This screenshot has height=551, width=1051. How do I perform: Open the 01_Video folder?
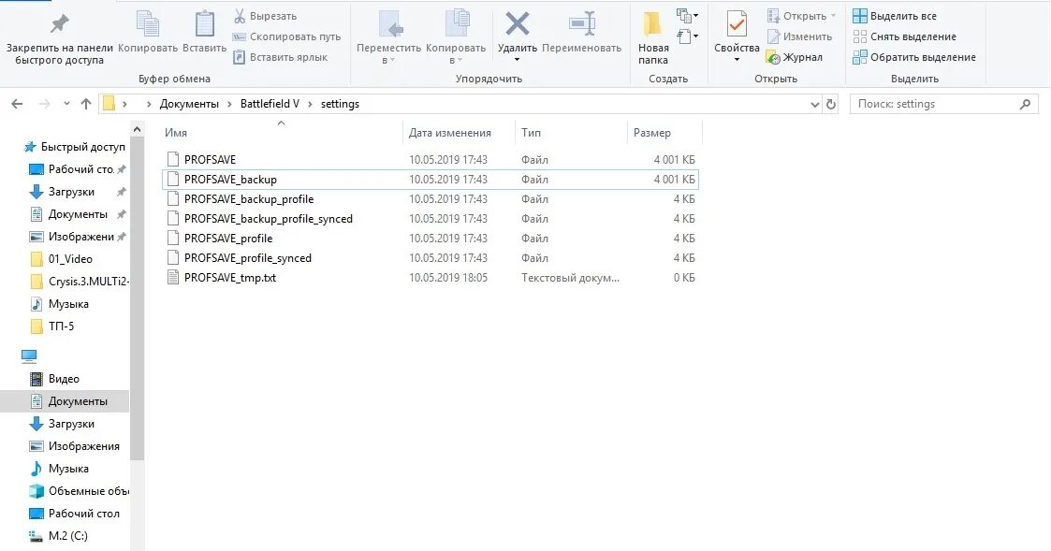point(62,259)
